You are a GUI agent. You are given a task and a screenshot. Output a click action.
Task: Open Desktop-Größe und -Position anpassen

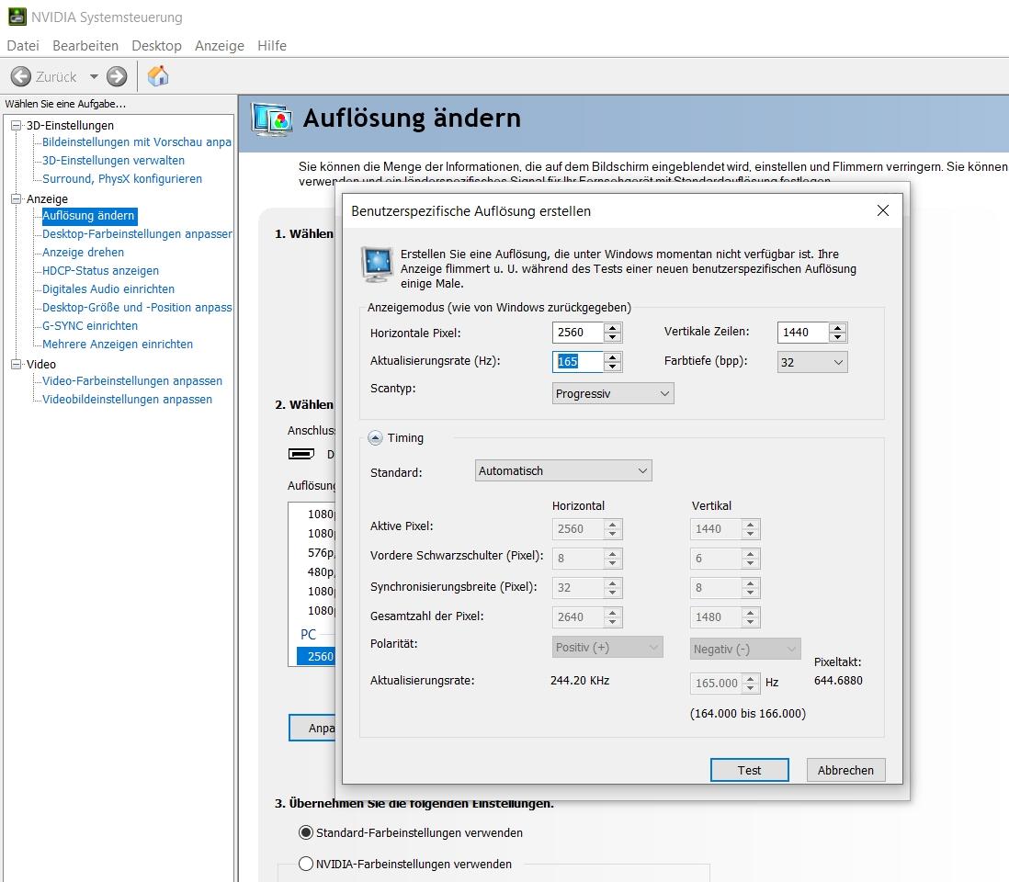point(137,308)
